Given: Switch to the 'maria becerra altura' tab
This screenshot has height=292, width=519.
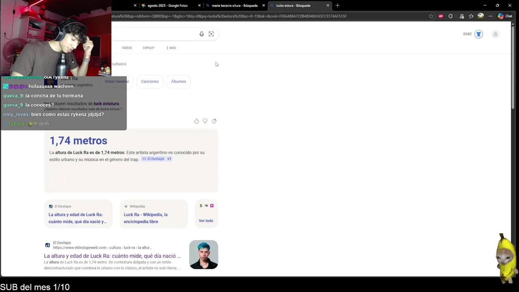Looking at the screenshot, I should tap(234, 6).
